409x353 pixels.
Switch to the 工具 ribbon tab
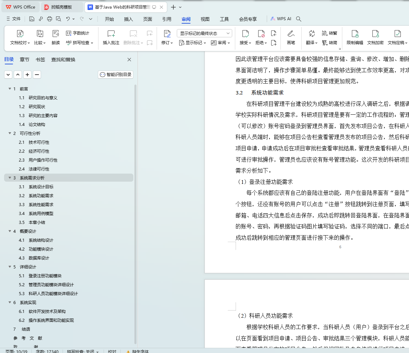(224, 19)
